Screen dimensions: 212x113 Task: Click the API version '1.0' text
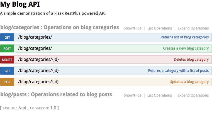coord(53,108)
